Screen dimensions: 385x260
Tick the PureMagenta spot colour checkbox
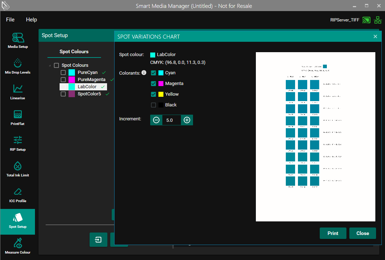[x=63, y=80]
